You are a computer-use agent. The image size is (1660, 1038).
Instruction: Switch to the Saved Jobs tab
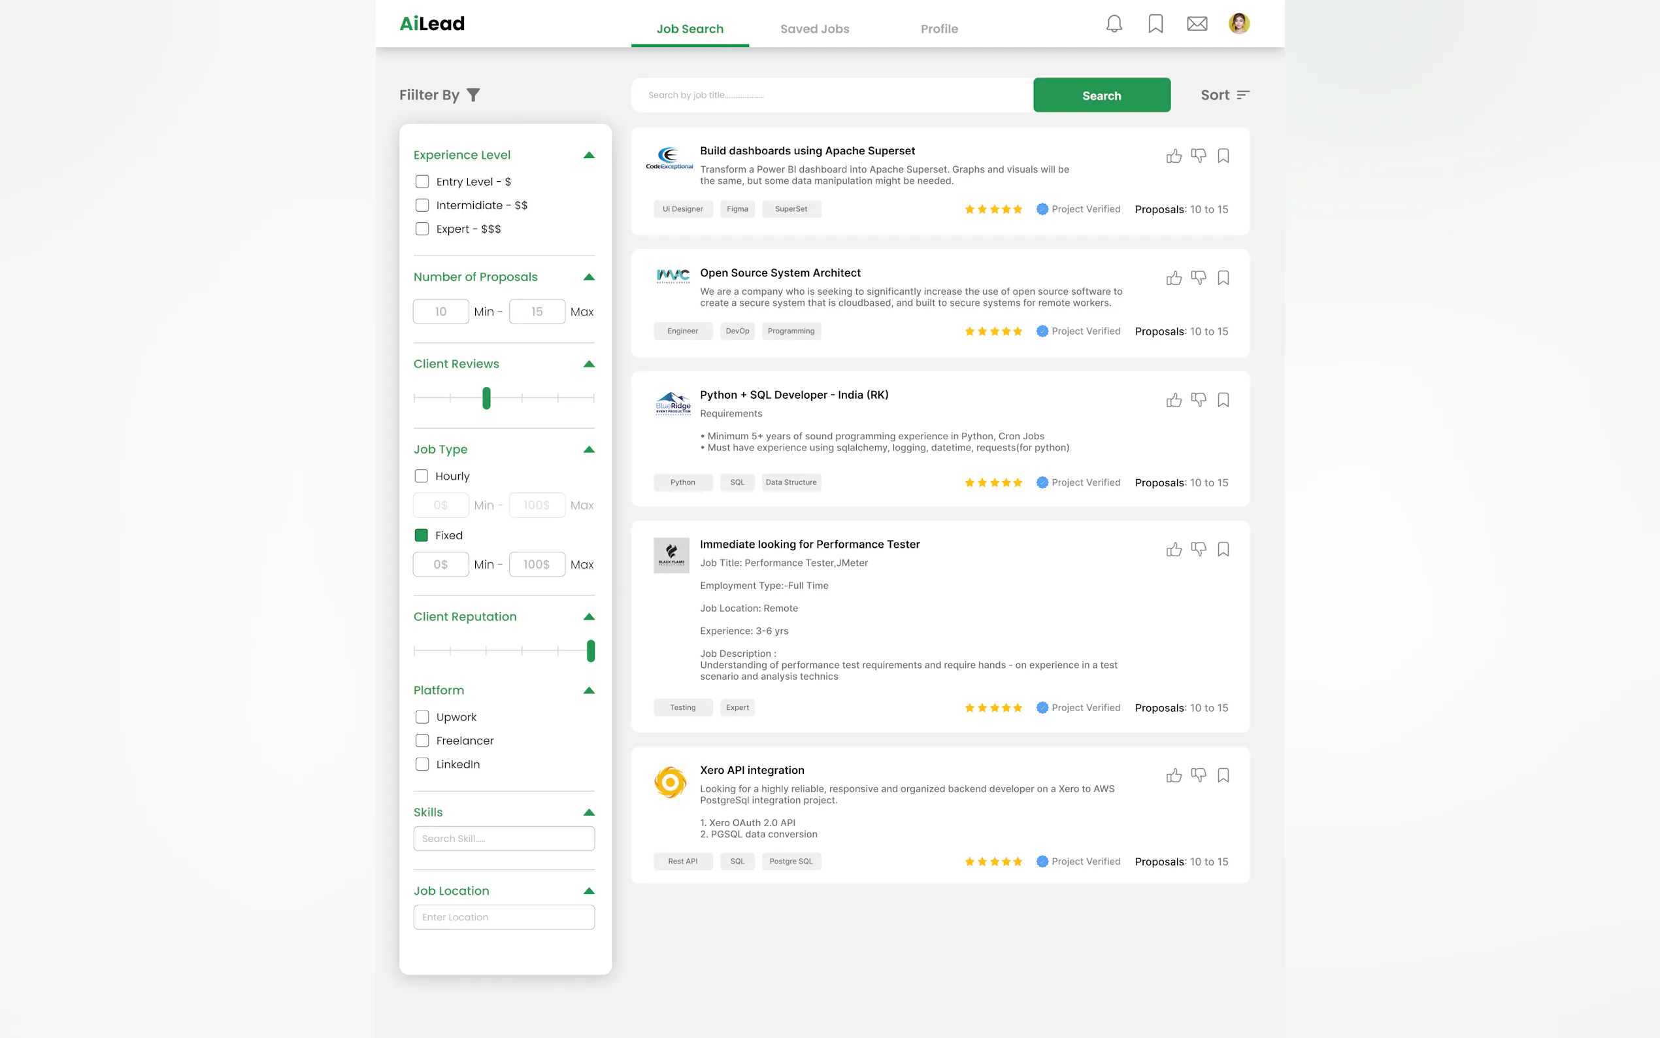814,29
